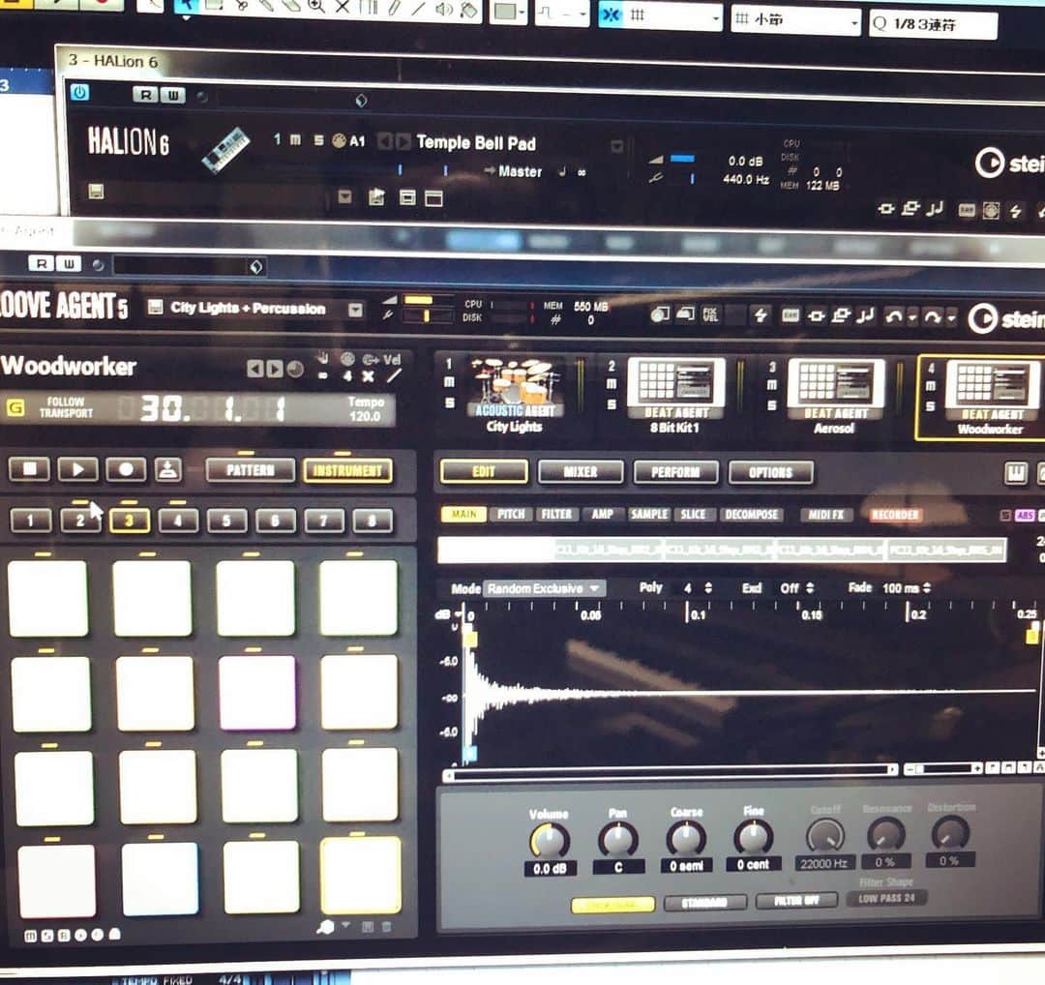Enable the INSTRUMENT pad mode button
This screenshot has height=985, width=1045.
[348, 471]
